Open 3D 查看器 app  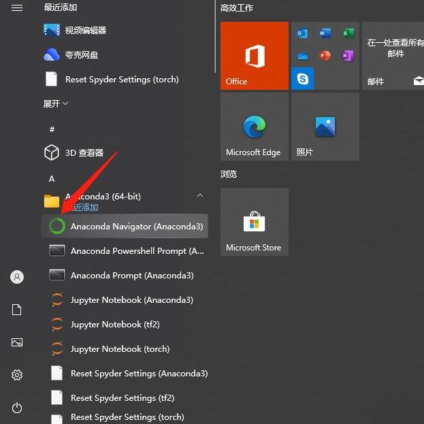[x=125, y=152]
